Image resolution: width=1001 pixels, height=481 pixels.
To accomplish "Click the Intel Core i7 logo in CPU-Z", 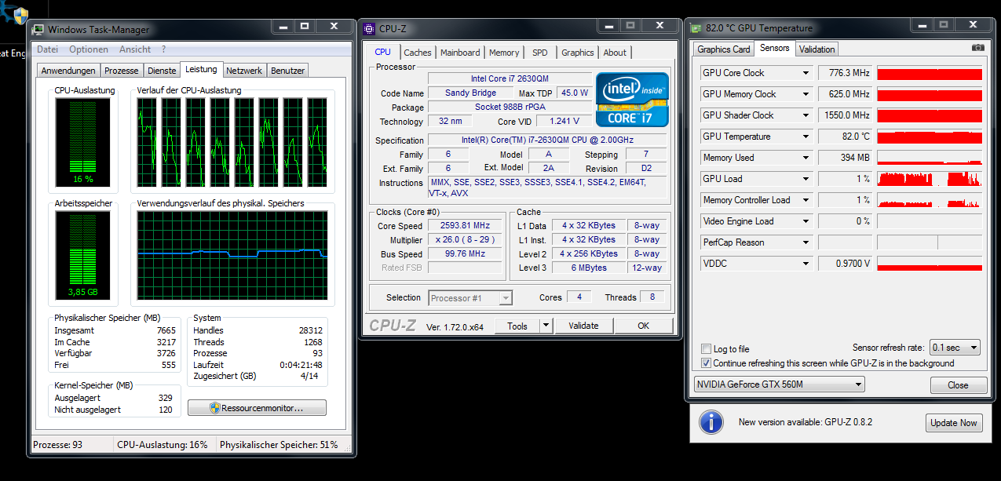I will 632,100.
